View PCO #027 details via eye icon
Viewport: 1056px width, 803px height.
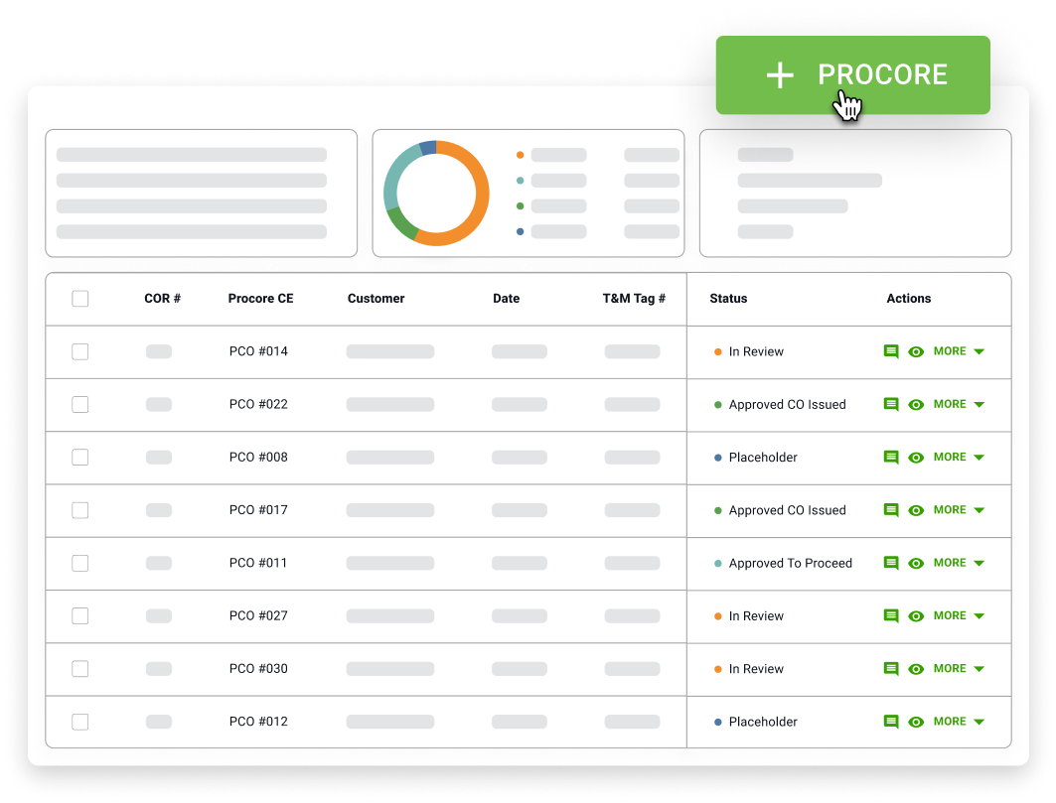(x=916, y=616)
